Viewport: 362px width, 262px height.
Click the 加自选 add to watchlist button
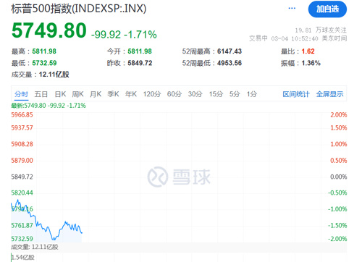[x=327, y=9]
